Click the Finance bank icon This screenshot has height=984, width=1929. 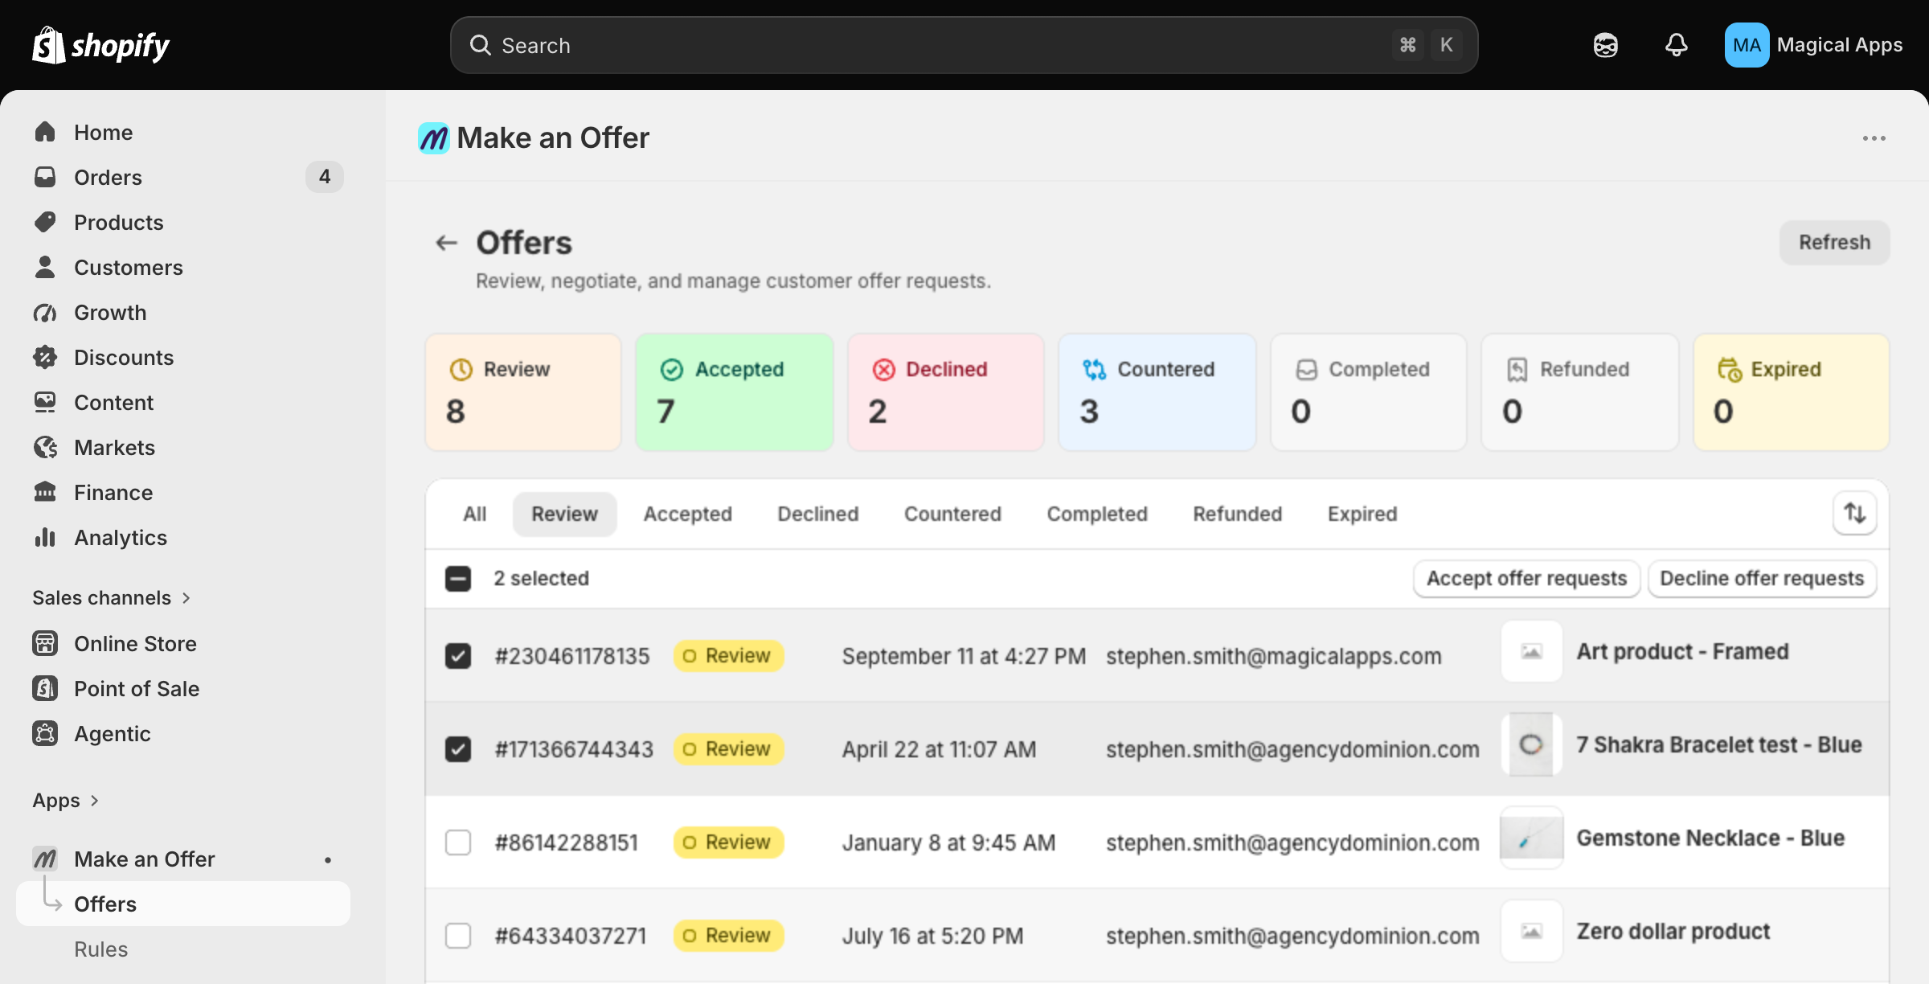[45, 492]
